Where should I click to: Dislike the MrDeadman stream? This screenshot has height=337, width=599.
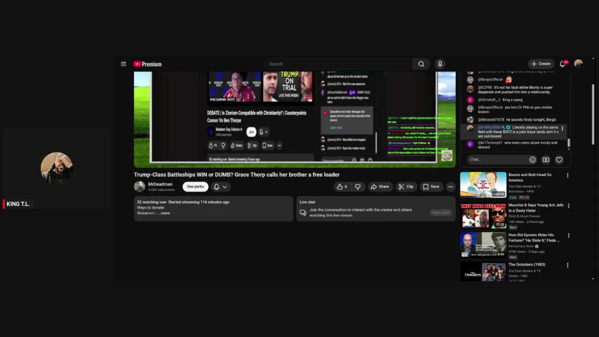358,187
